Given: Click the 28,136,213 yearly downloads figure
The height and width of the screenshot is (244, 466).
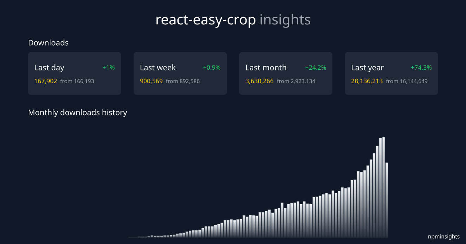Looking at the screenshot, I should (x=367, y=81).
